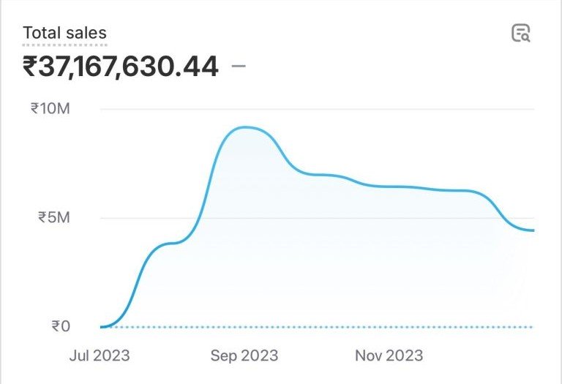Image resolution: width=562 pixels, height=384 pixels.
Task: Click the dotted underline beneath Total sales
Action: (64, 45)
